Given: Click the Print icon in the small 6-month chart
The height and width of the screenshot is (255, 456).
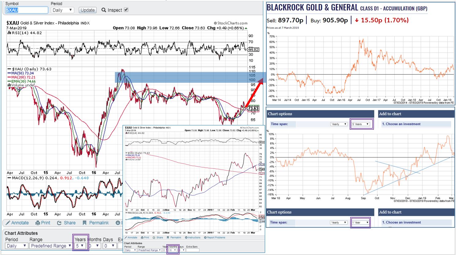Looking at the screenshot, I should pos(142,238).
